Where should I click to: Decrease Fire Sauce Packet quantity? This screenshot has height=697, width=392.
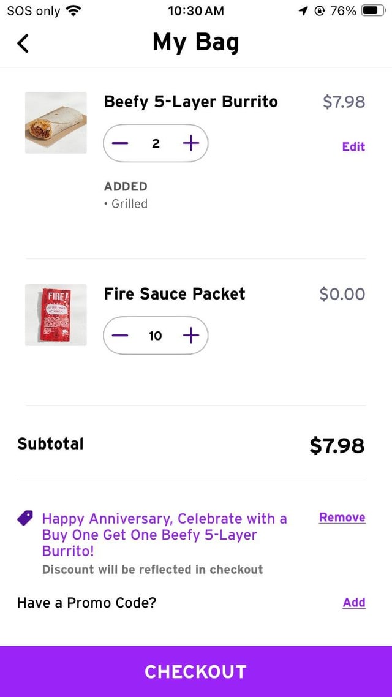(x=120, y=335)
